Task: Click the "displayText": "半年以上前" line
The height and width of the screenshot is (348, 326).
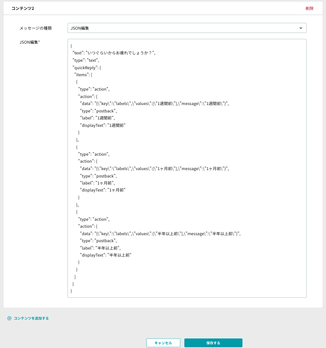Action: pos(106,255)
